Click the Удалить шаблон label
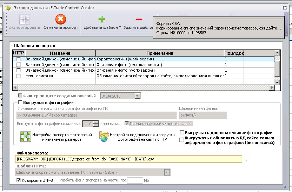 tap(139, 27)
